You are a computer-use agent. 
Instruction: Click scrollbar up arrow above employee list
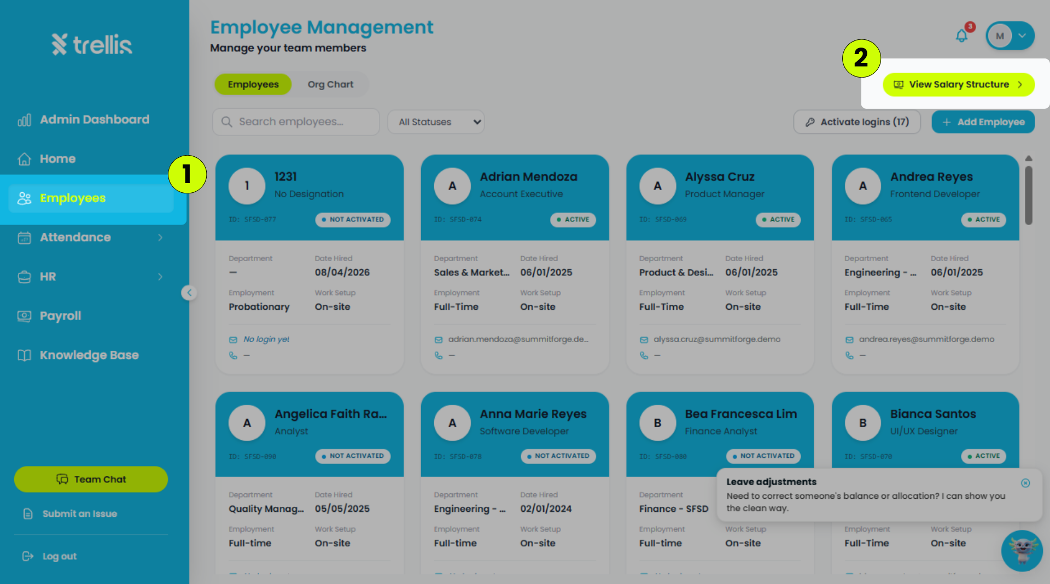[x=1028, y=158]
